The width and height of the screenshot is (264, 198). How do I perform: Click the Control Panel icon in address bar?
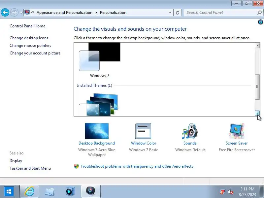point(27,13)
